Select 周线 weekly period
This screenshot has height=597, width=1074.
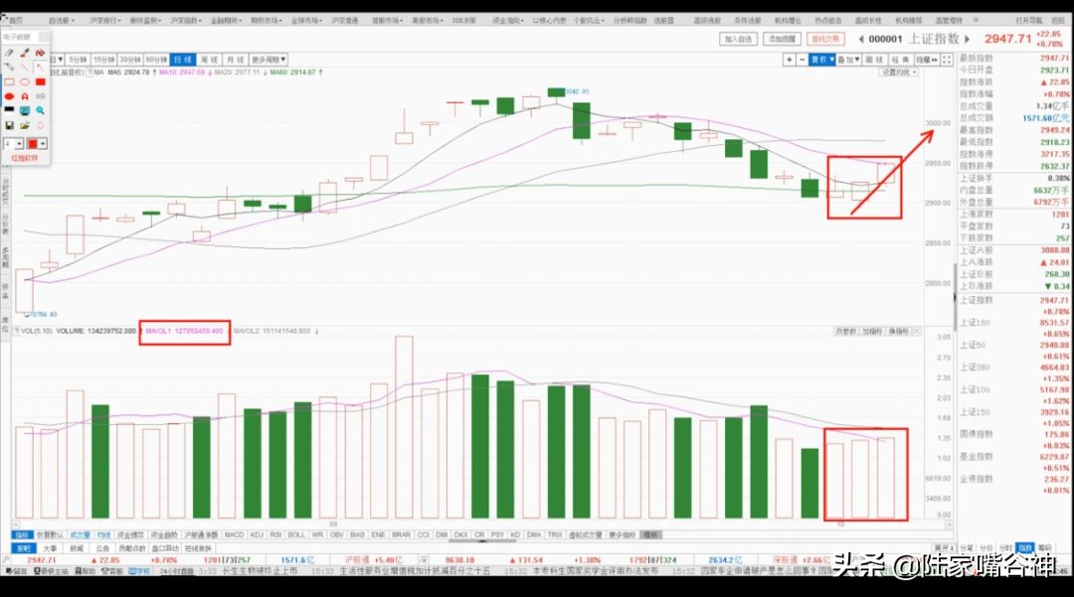pos(209,60)
